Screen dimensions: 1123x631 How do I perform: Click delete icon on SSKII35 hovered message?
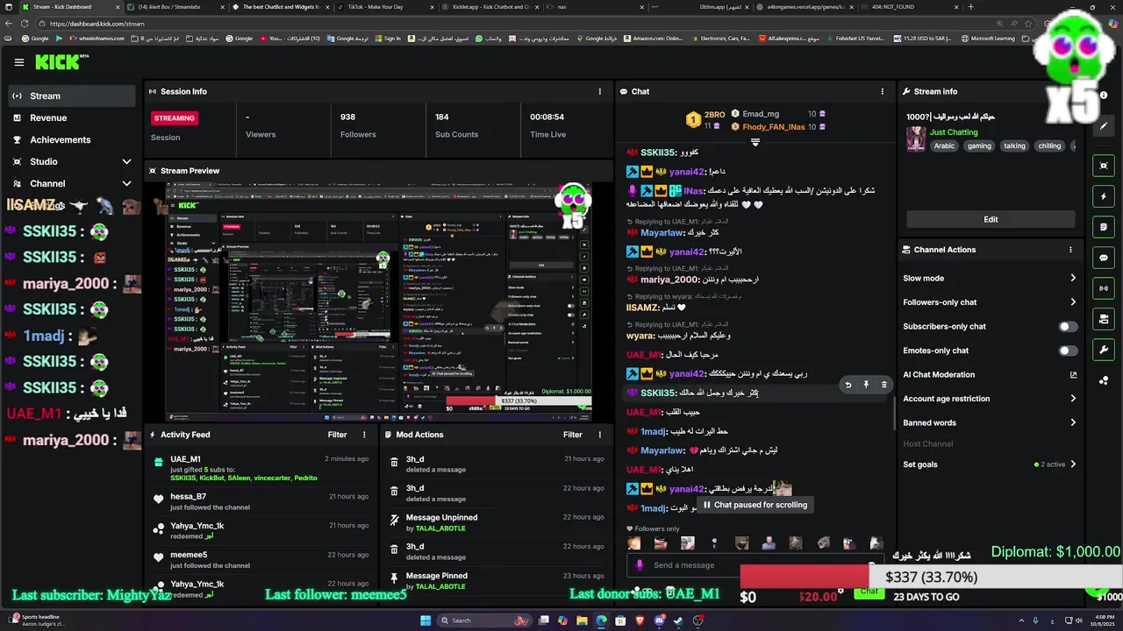[x=883, y=385]
